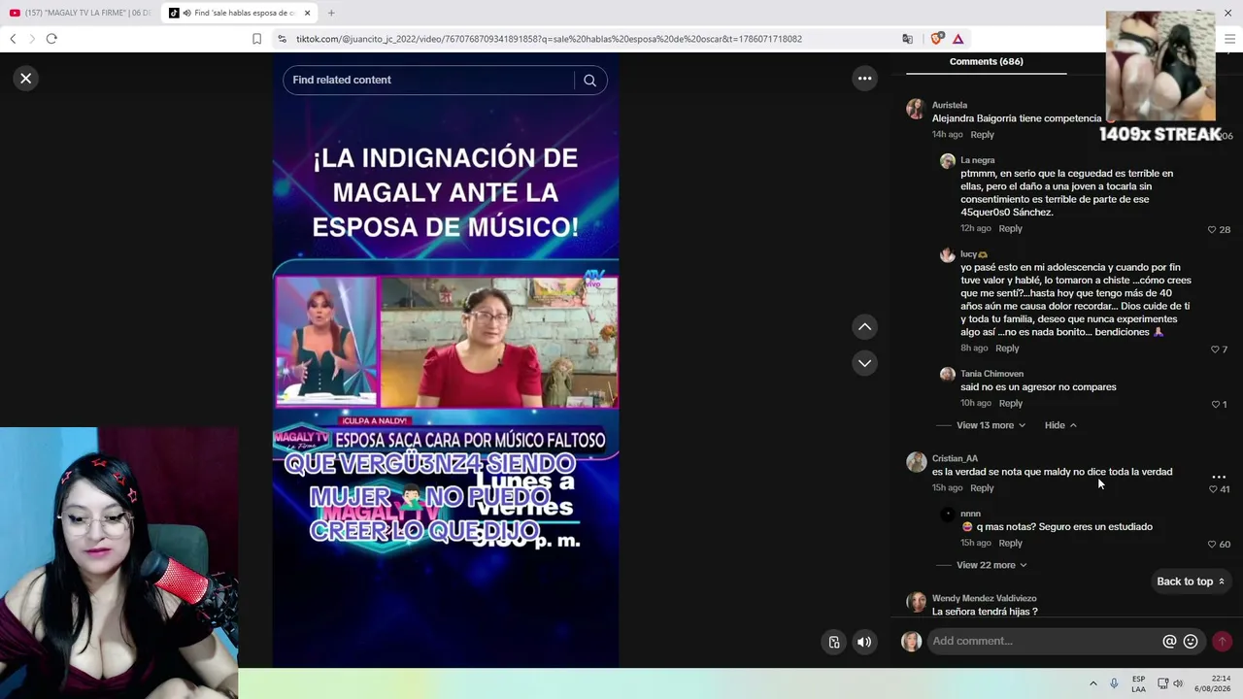This screenshot has height=699, width=1243.
Task: Like nnnn's comment with 60 likes
Action: point(1212,545)
